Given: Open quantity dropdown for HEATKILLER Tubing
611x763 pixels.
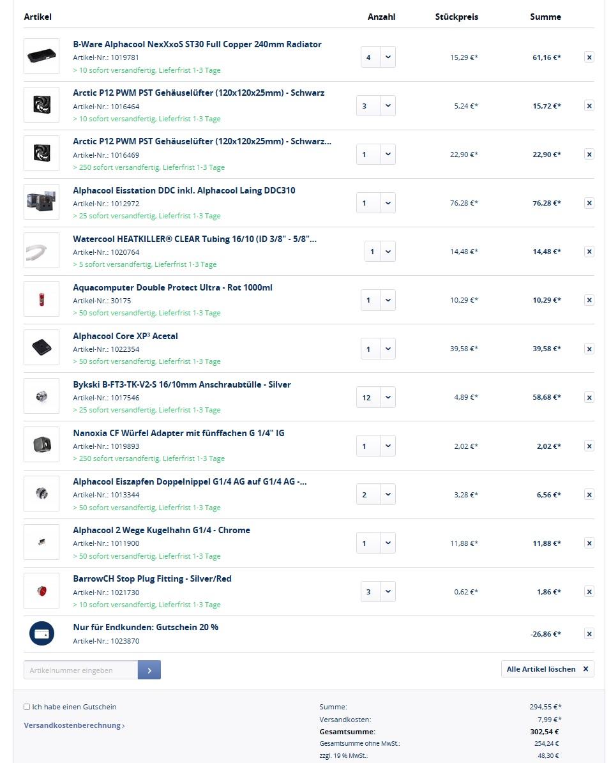Looking at the screenshot, I should [x=380, y=252].
